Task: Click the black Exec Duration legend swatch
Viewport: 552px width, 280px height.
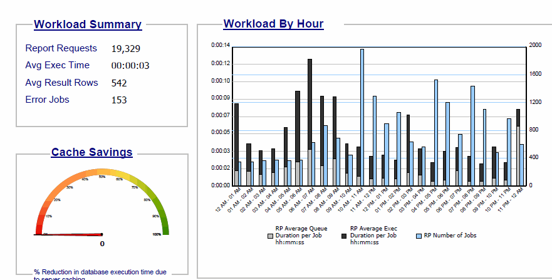Action: click(x=345, y=236)
